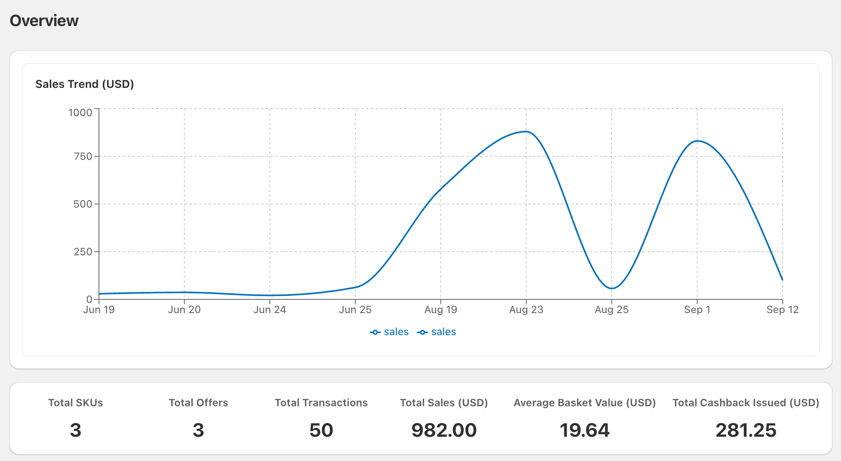Screen dimensions: 841x461
Task: Click the second sales legend marker icon
Action: pos(422,332)
